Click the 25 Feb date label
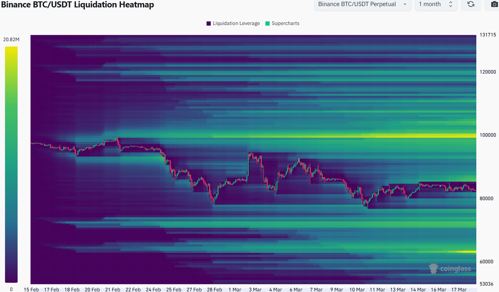Screen dimensions: 499x292 (174, 290)
